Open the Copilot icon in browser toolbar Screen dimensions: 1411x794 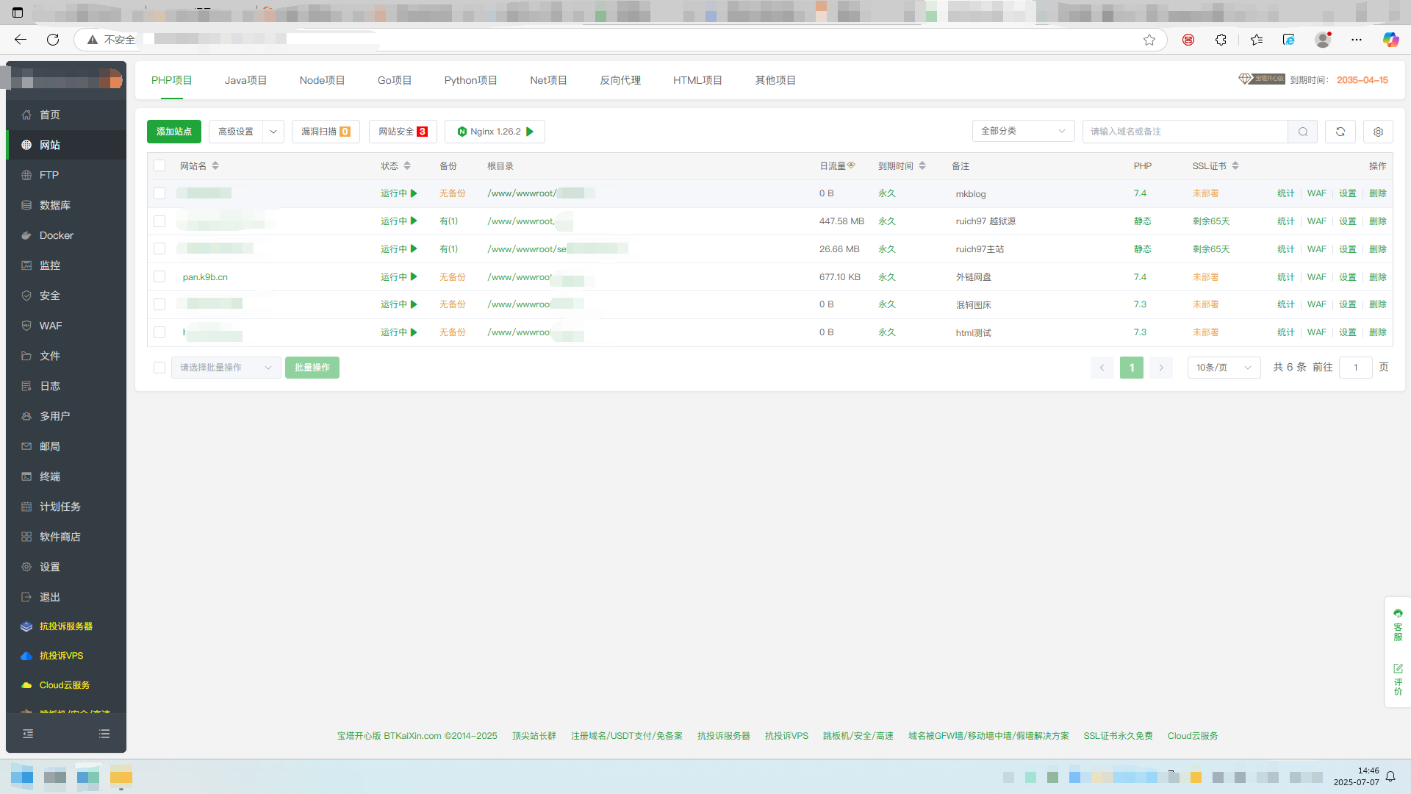1391,40
